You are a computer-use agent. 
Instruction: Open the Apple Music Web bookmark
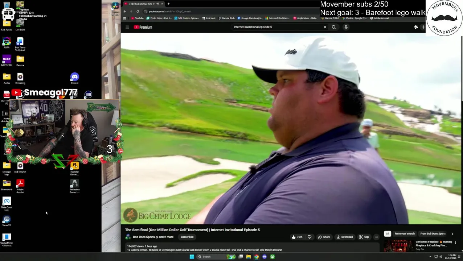point(305,18)
